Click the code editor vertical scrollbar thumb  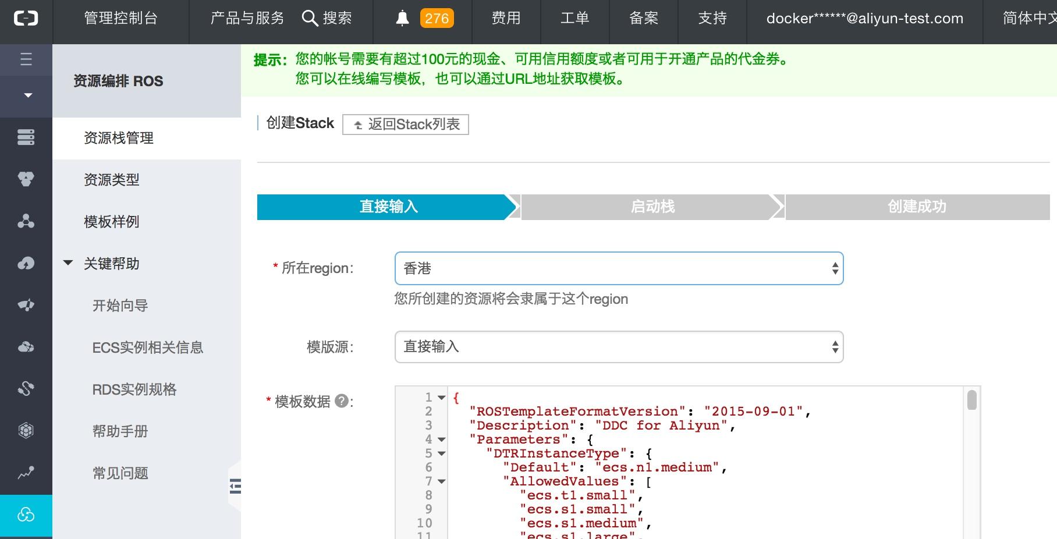971,400
